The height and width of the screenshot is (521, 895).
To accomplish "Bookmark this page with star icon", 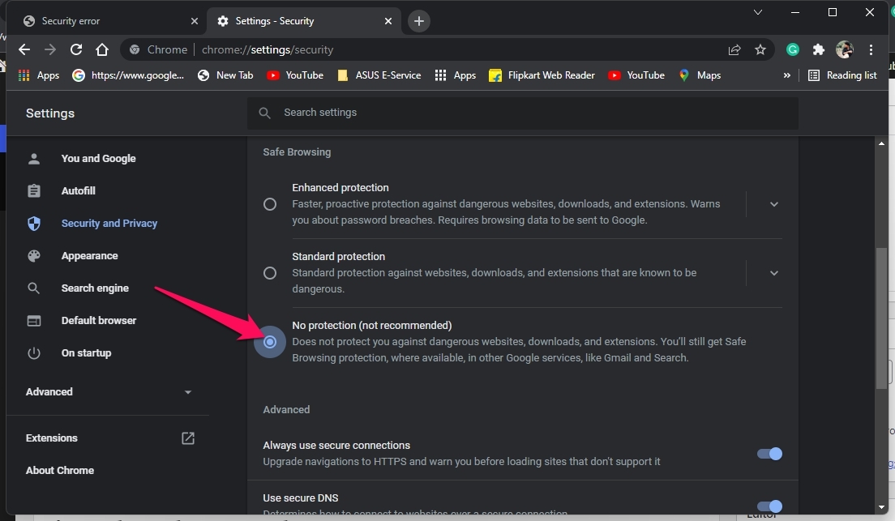I will pos(760,49).
